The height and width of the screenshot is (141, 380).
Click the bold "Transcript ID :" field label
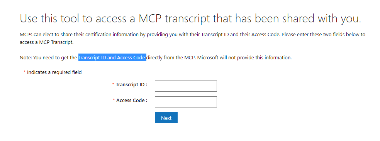[x=132, y=85]
